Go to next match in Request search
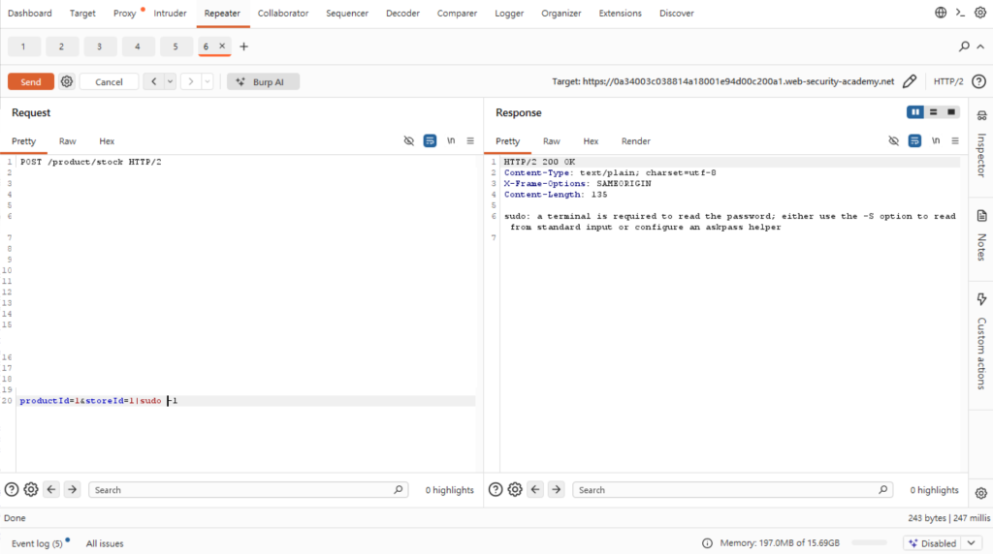Screen dimensions: 993x554 tap(72, 489)
